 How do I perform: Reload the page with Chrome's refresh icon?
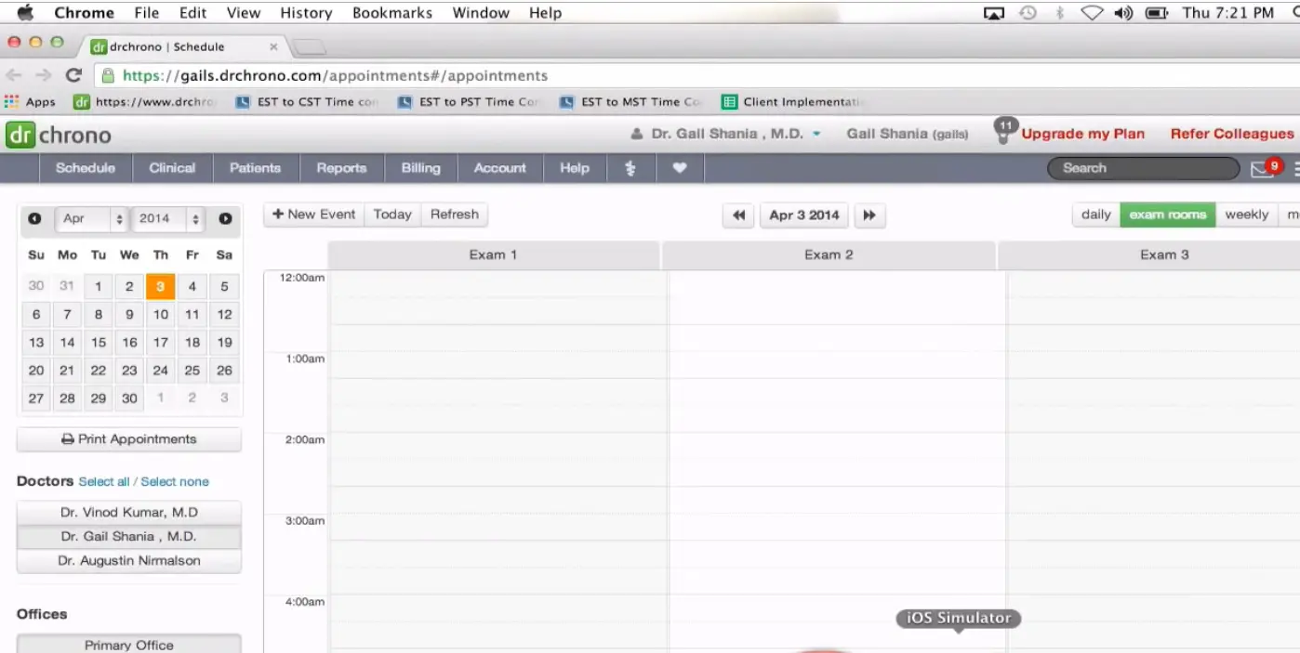coord(74,75)
